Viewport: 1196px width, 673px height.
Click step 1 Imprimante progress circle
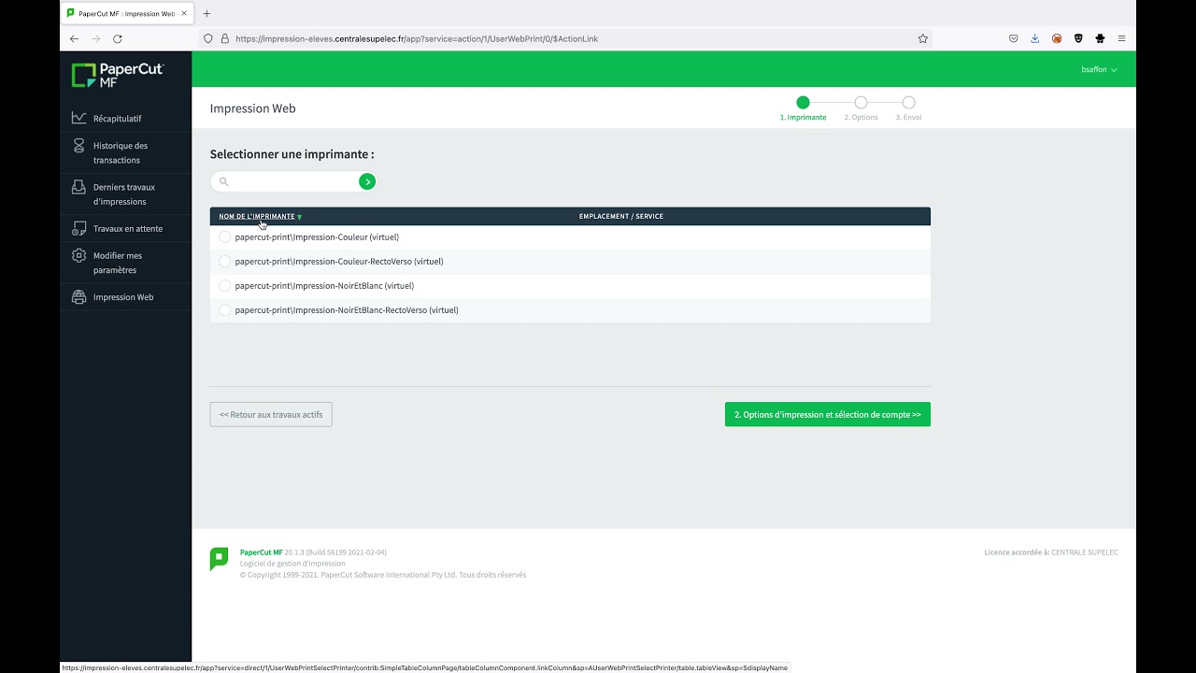click(x=803, y=103)
